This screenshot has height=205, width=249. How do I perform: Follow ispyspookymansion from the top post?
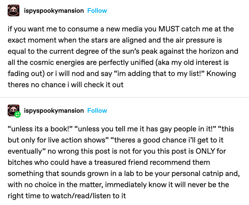coord(97,11)
